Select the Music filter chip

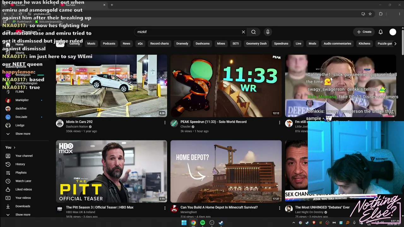(x=91, y=44)
